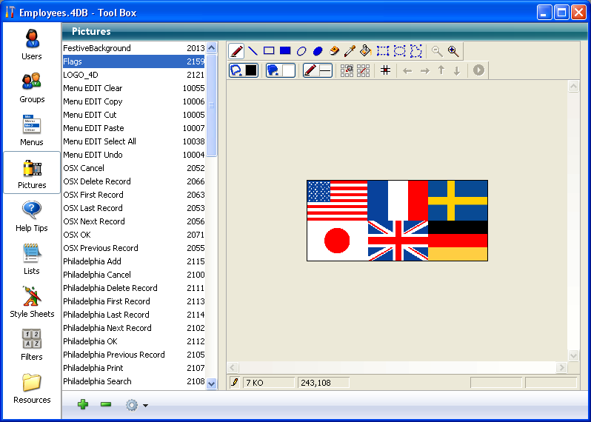Toggle the grid display button
Image resolution: width=591 pixels, height=422 pixels.
coord(385,70)
